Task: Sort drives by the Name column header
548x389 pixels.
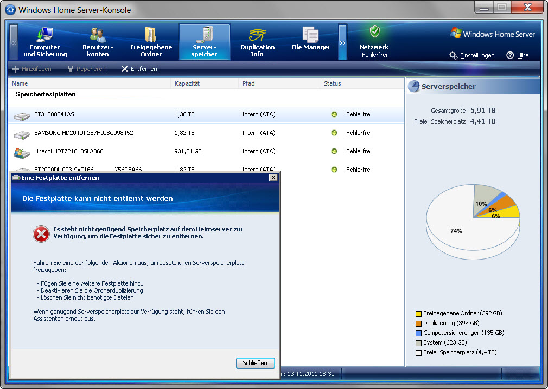Action: (89, 83)
